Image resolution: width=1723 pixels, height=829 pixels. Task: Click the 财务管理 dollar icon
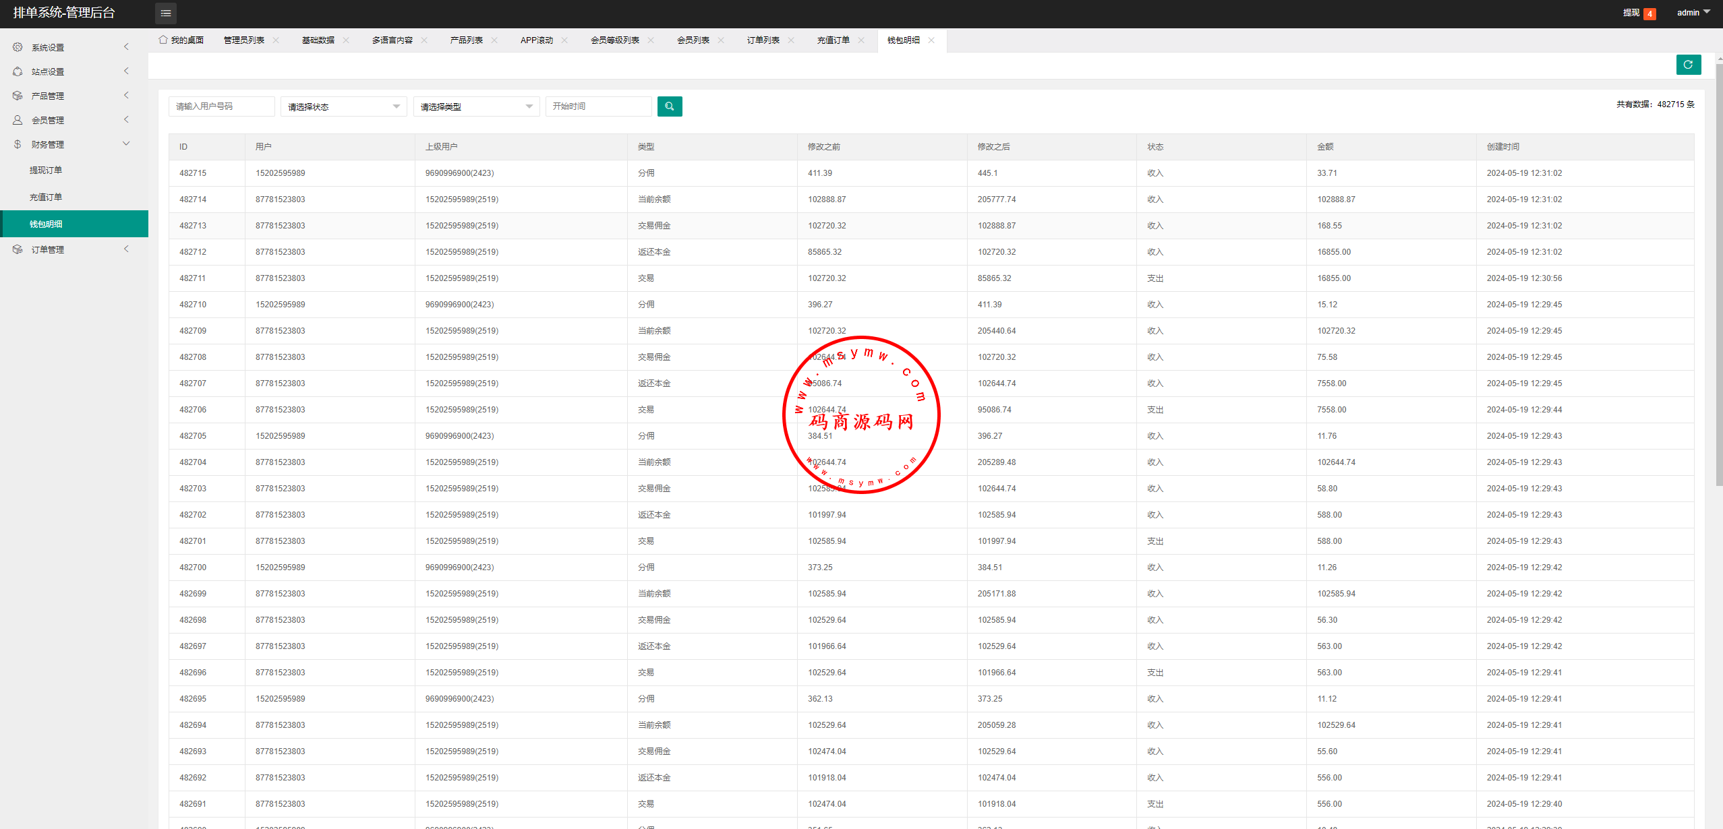point(18,144)
